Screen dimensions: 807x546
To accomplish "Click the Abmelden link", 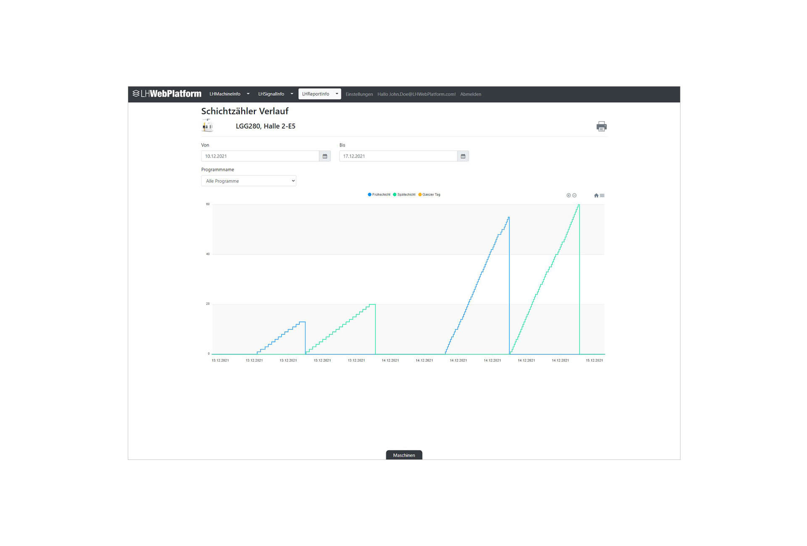I will pyautogui.click(x=470, y=94).
